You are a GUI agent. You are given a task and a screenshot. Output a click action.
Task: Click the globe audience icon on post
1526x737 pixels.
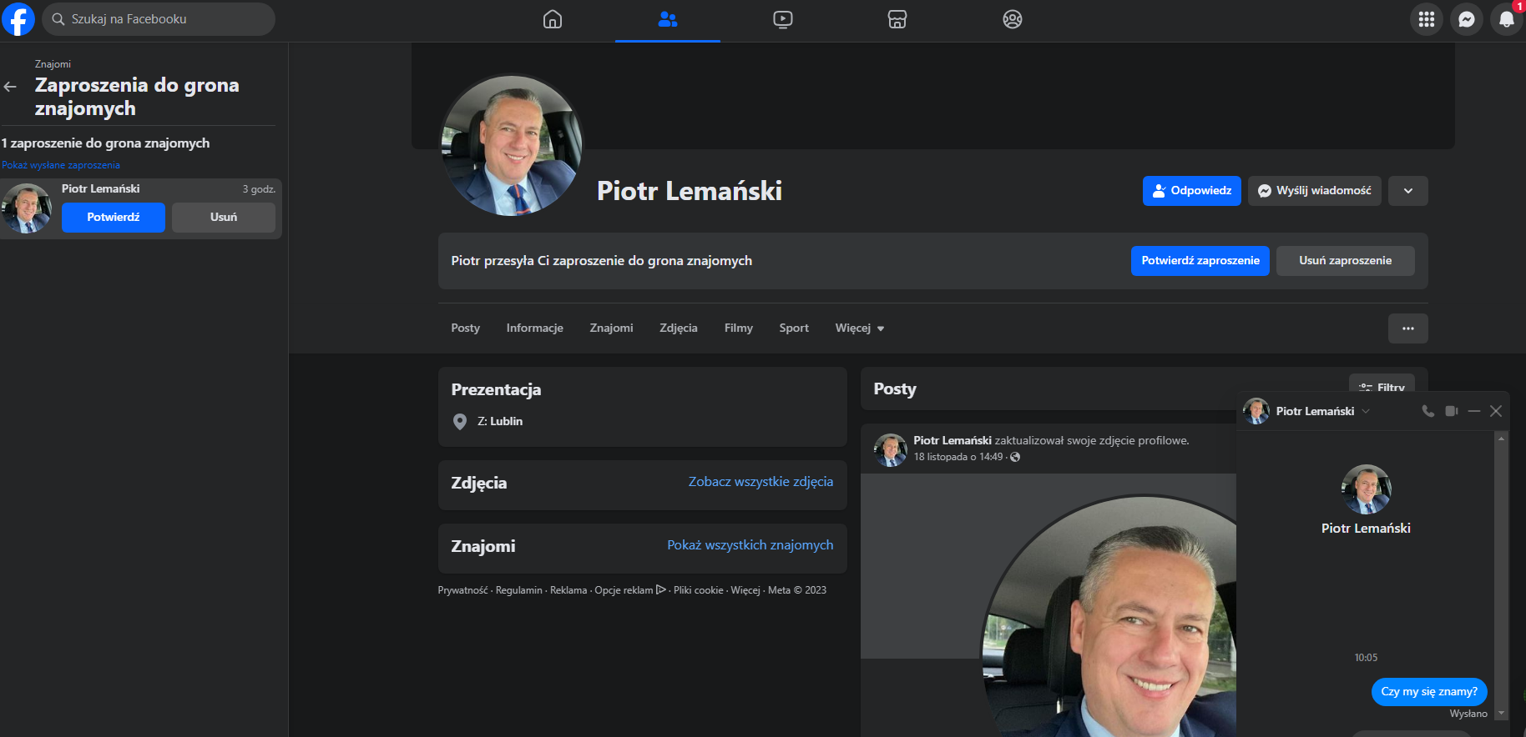(1015, 457)
